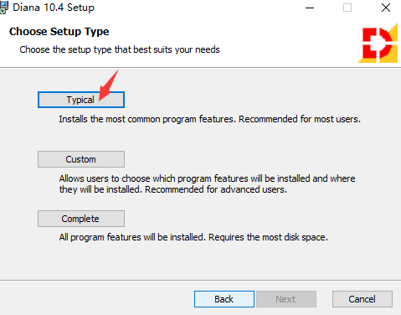The height and width of the screenshot is (315, 401).
Task: Close the setup window with X
Action: pyautogui.click(x=386, y=8)
